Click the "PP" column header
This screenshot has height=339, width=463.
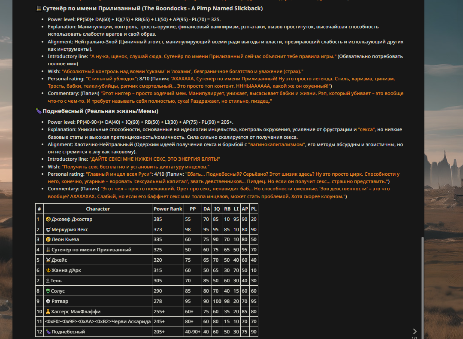pos(193,209)
